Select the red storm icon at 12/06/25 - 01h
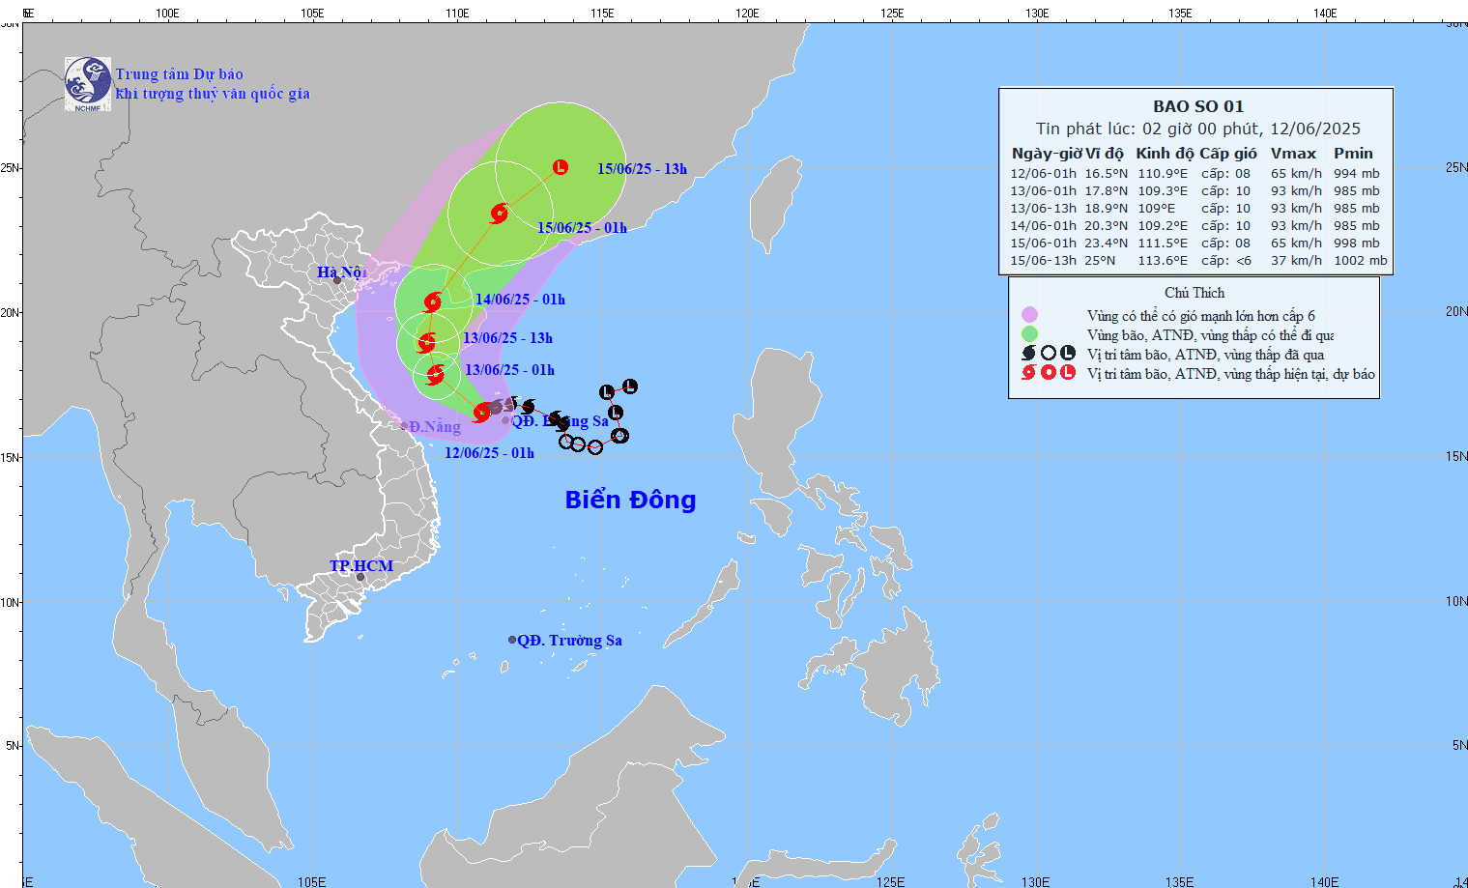 click(481, 414)
